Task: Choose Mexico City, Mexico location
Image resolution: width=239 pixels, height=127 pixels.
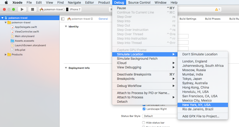Action: click(x=203, y=101)
